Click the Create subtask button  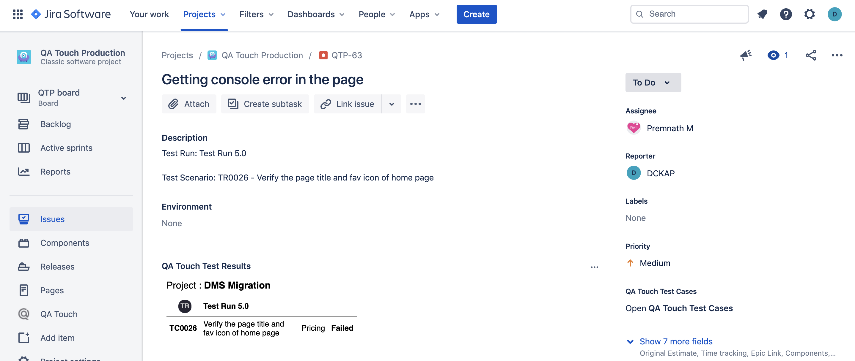tap(265, 104)
